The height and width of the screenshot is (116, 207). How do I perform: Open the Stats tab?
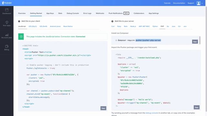tap(60, 13)
